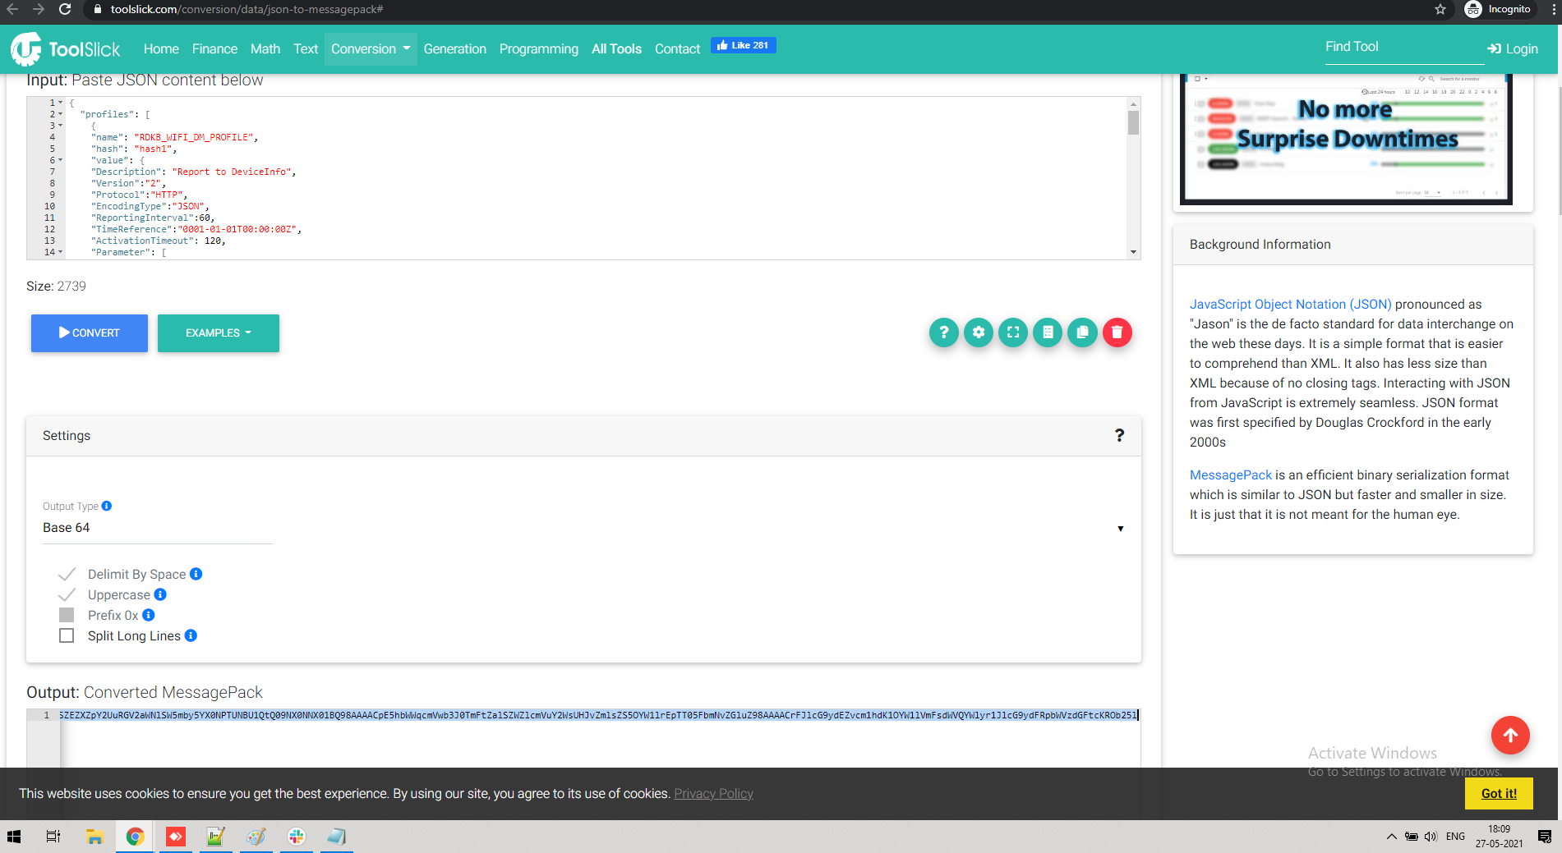The image size is (1562, 853).
Task: Open Windows Start menu
Action: click(x=14, y=837)
